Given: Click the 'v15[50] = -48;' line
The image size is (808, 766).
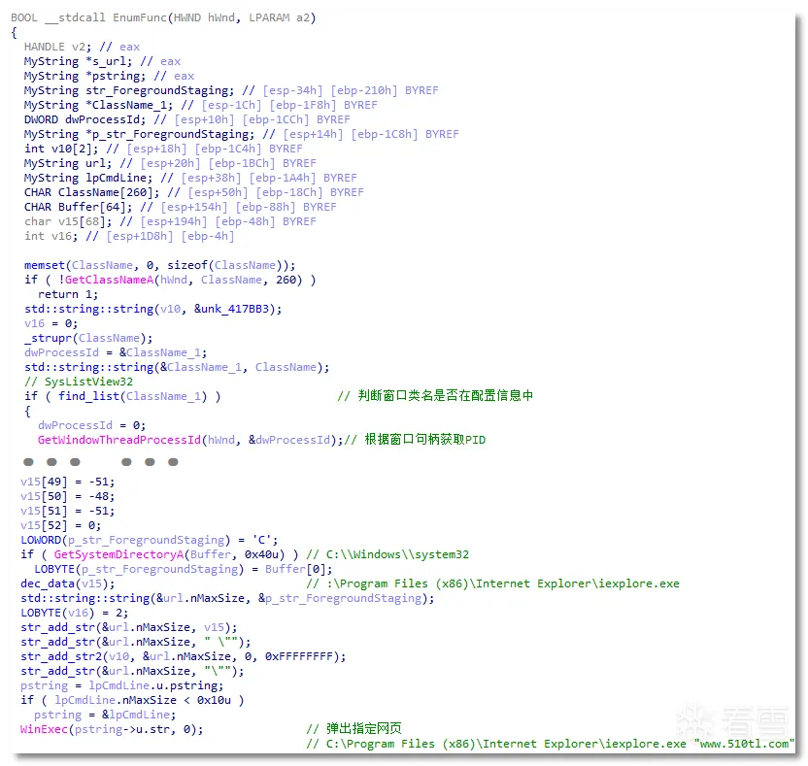Looking at the screenshot, I should tap(68, 496).
